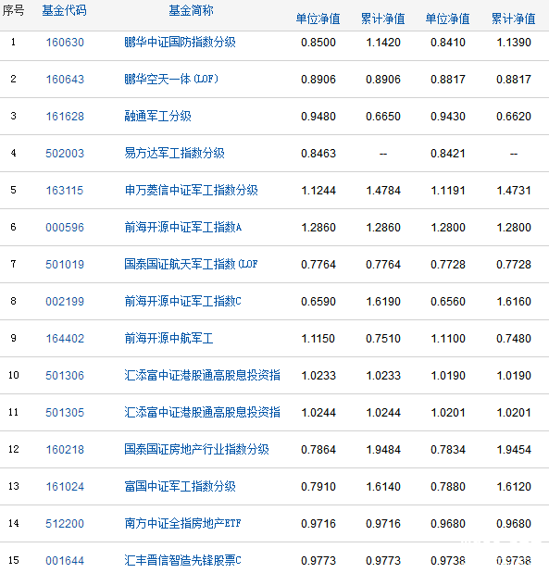Open 汇添富中证港股通高股息 fund in row 11

coord(202,413)
